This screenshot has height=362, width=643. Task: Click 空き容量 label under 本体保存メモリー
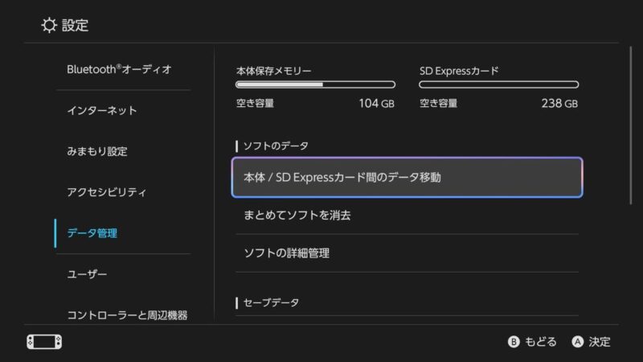[x=255, y=104]
